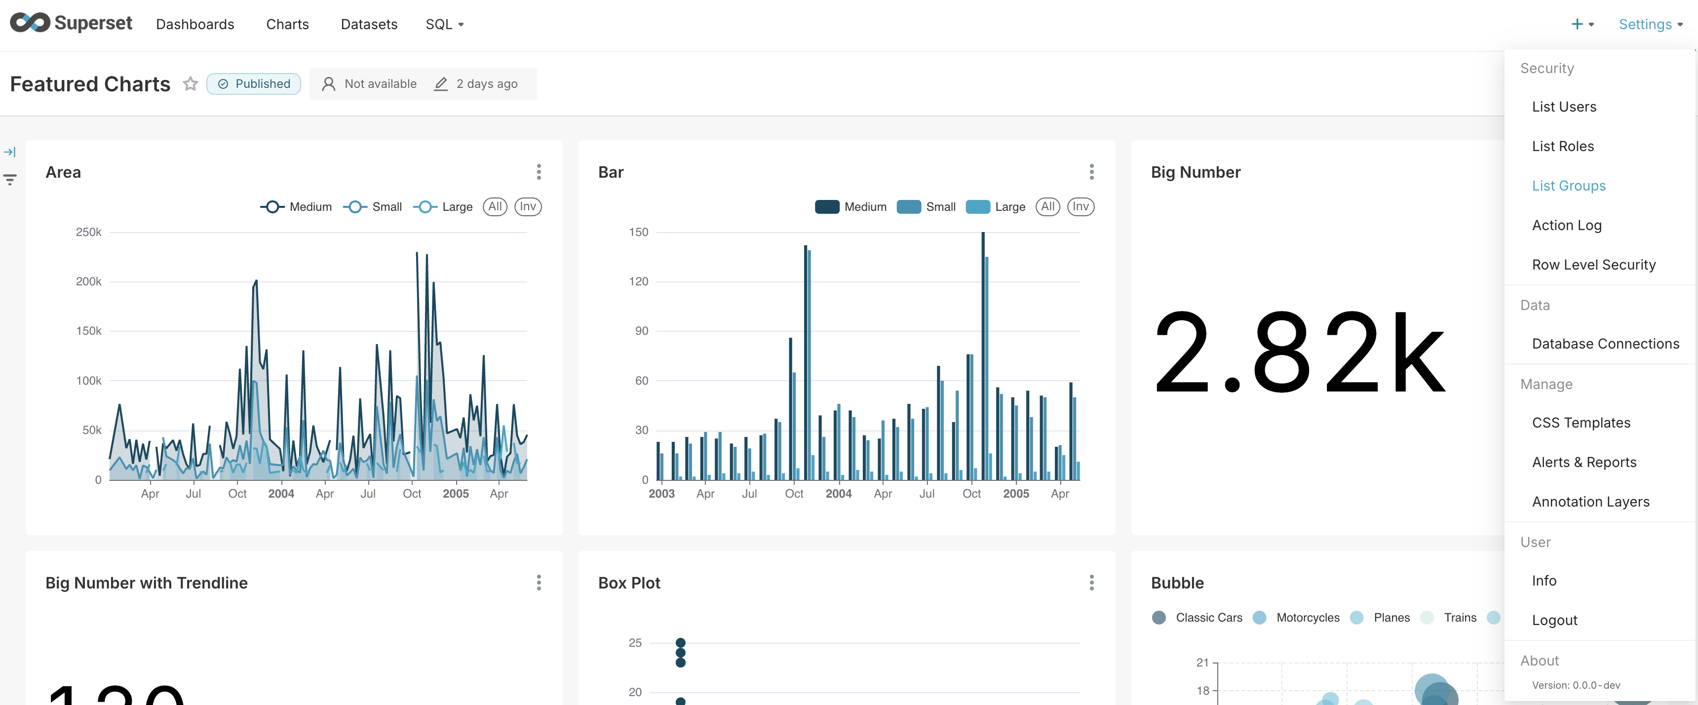Viewport: 1698px width, 705px height.
Task: Open Alerts & Reports from the Settings menu
Action: (1600, 462)
